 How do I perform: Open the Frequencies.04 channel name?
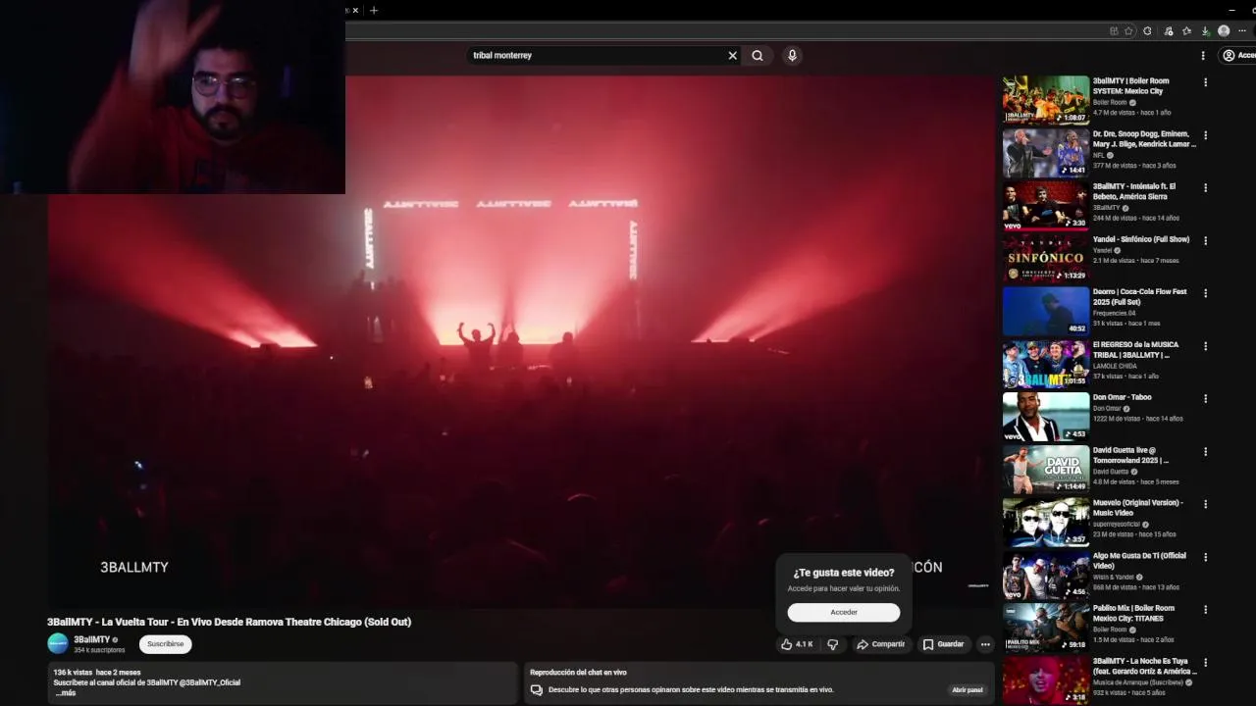pos(1115,313)
